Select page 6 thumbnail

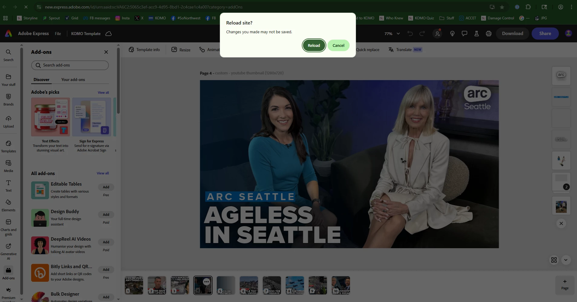click(249, 285)
